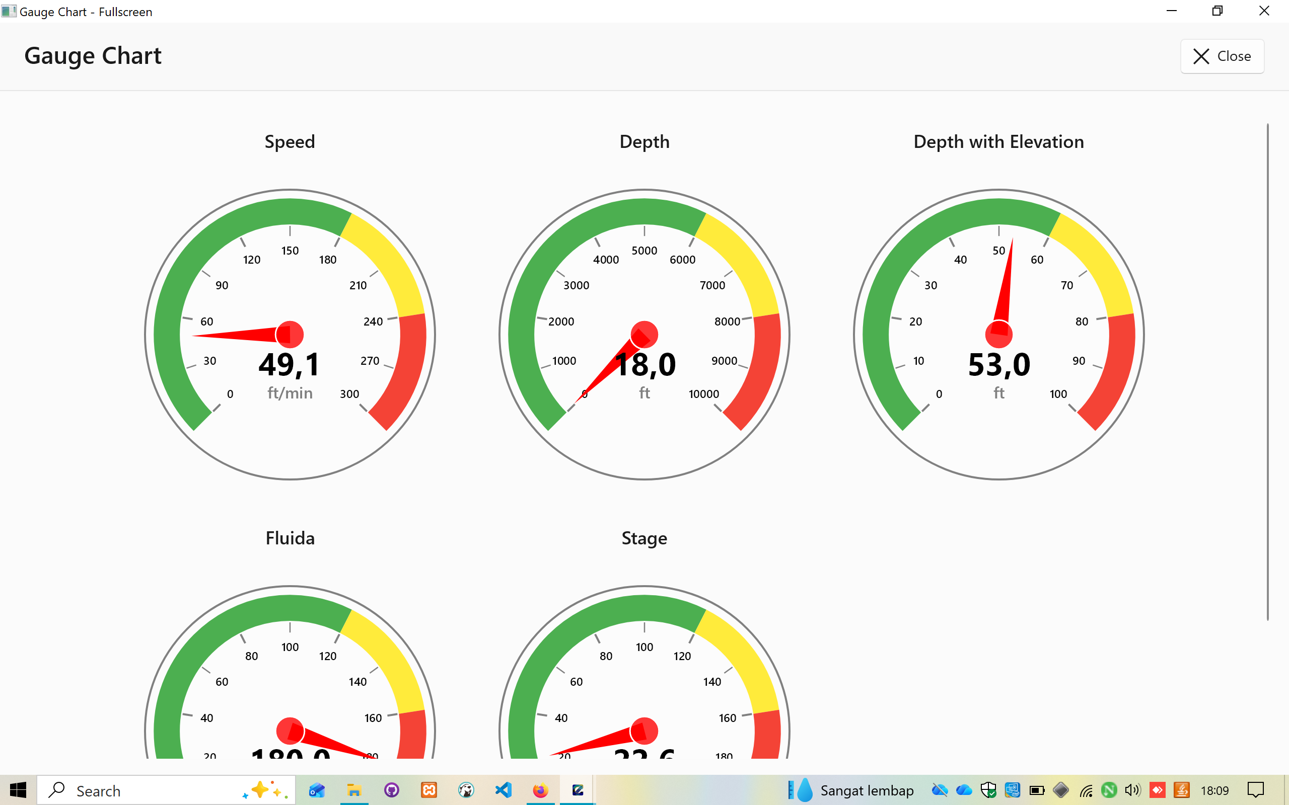Open GitHub Desktop from the taskbar
This screenshot has width=1289, height=805.
pyautogui.click(x=392, y=790)
